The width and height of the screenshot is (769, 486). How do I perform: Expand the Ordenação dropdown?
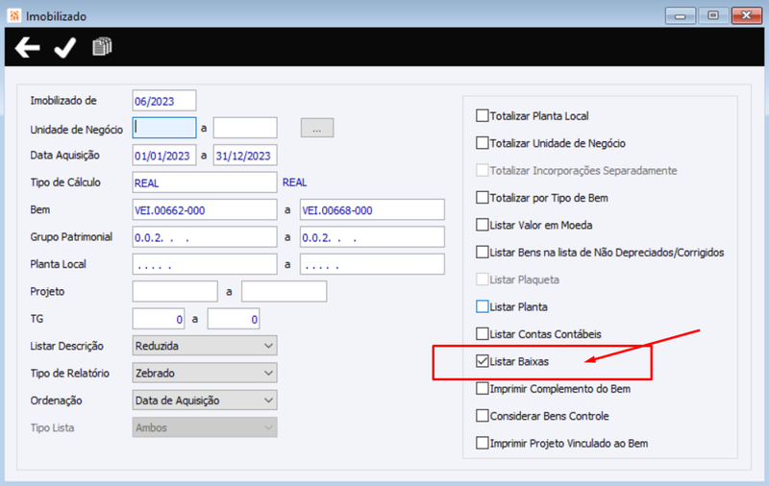click(x=205, y=401)
